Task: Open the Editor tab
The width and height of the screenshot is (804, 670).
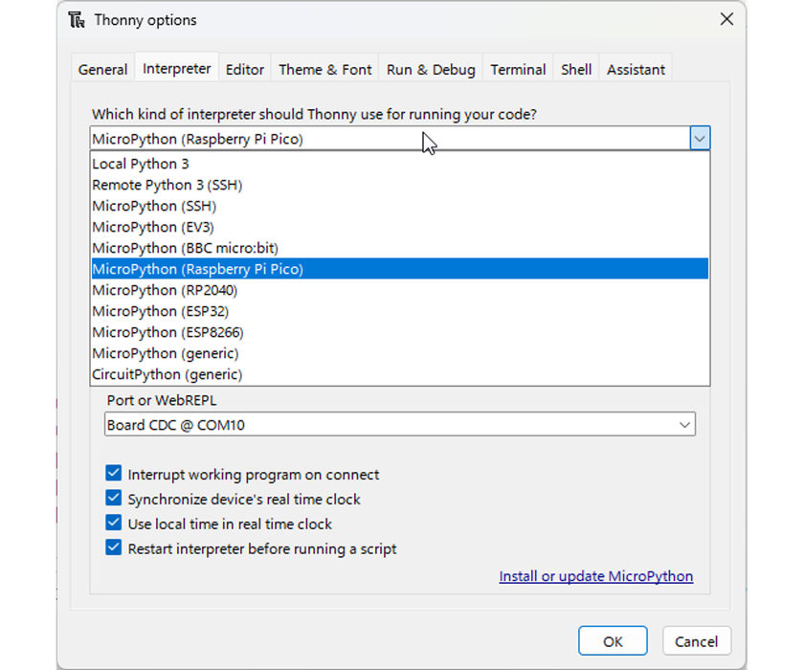Action: click(x=245, y=69)
